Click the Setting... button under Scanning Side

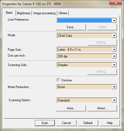coord(102,72)
